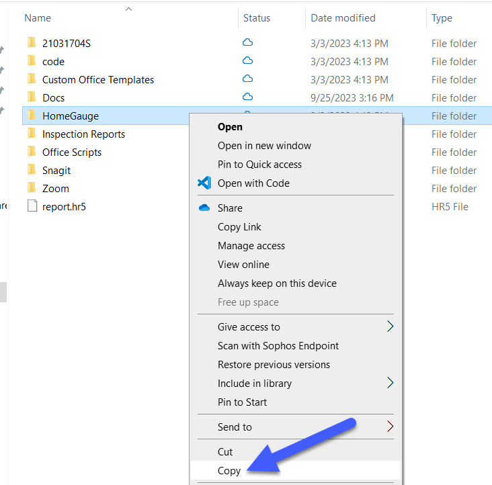This screenshot has width=492, height=485.
Task: Select the Zoom folder name
Action: [x=56, y=189]
